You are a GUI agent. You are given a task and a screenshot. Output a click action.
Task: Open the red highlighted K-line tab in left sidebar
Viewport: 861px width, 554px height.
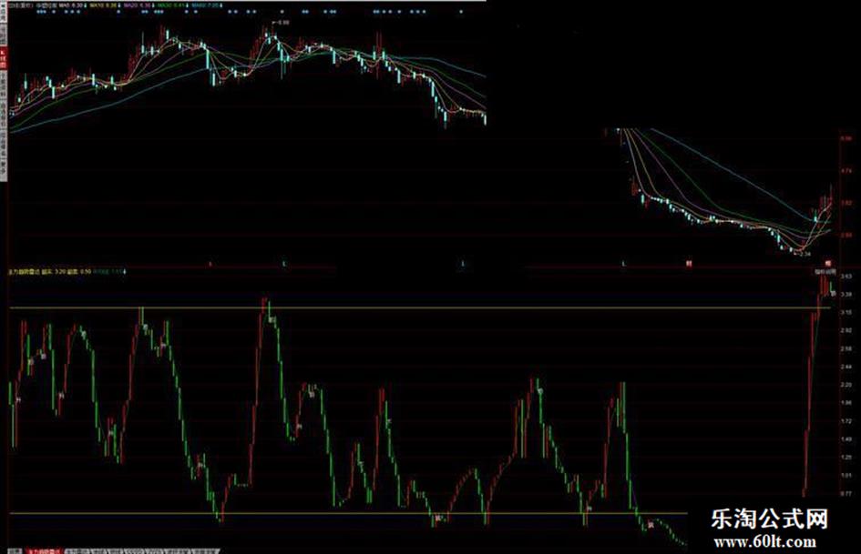click(3, 58)
